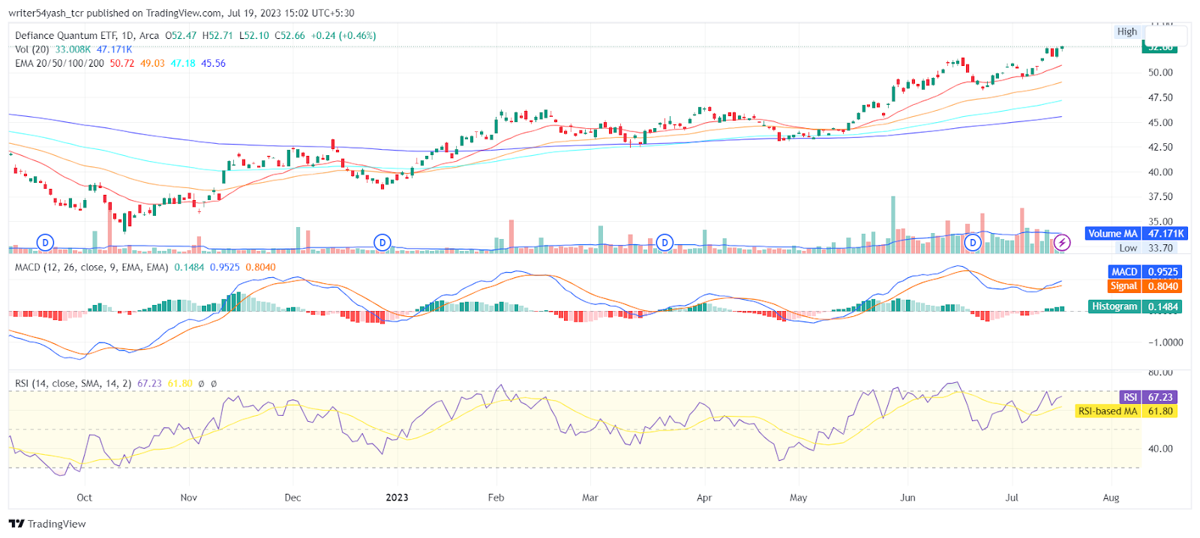The width and height of the screenshot is (1200, 538).
Task: Select the 'MACD (12, 26, close, 9, EMA, EMA)' legend
Action: click(91, 268)
